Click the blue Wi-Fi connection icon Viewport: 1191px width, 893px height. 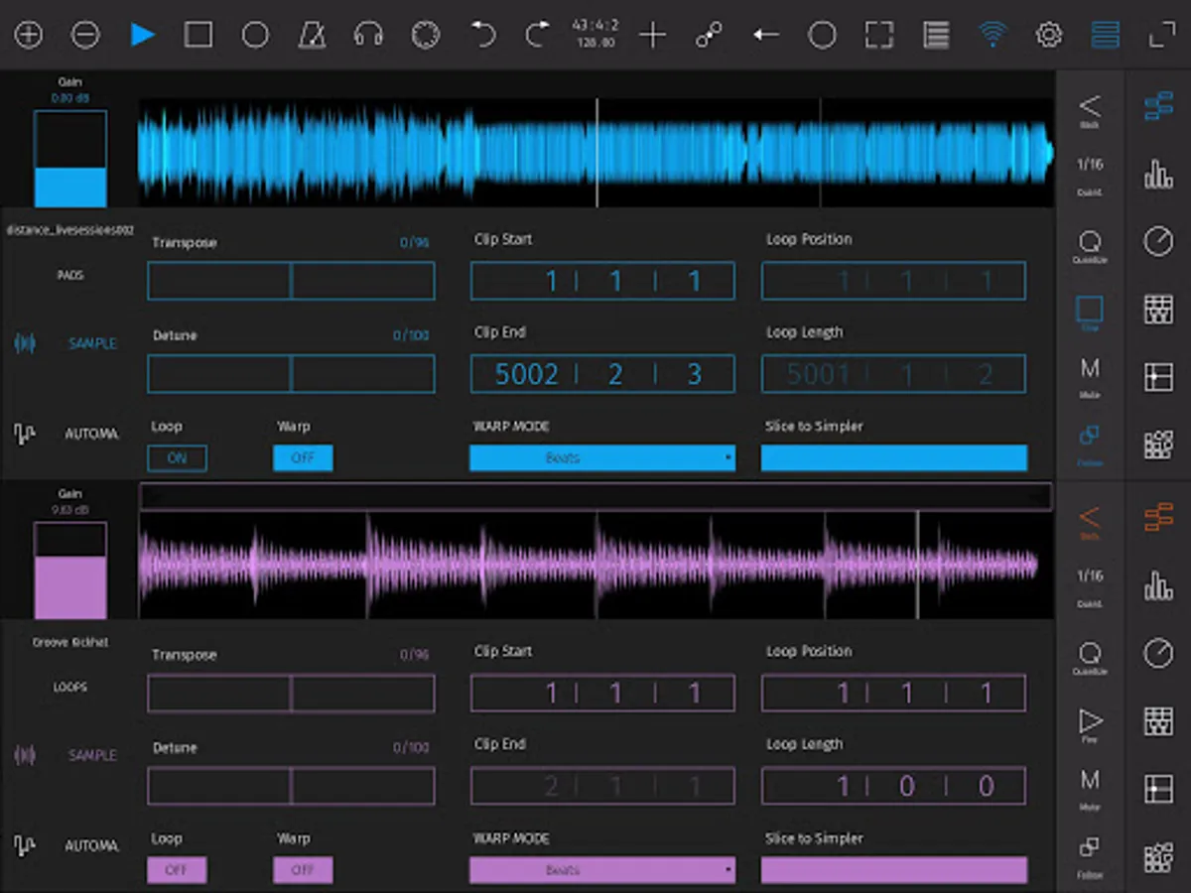[991, 36]
